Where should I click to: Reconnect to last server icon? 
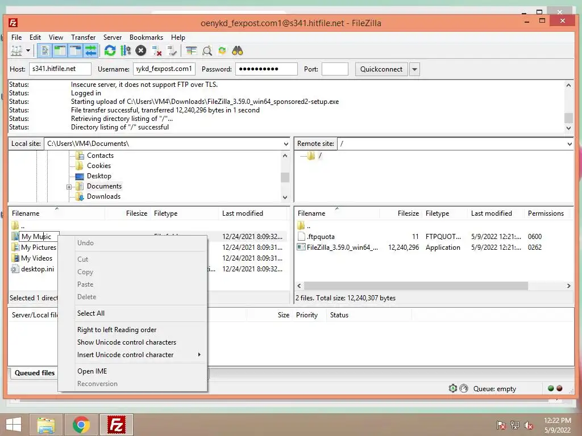click(172, 51)
